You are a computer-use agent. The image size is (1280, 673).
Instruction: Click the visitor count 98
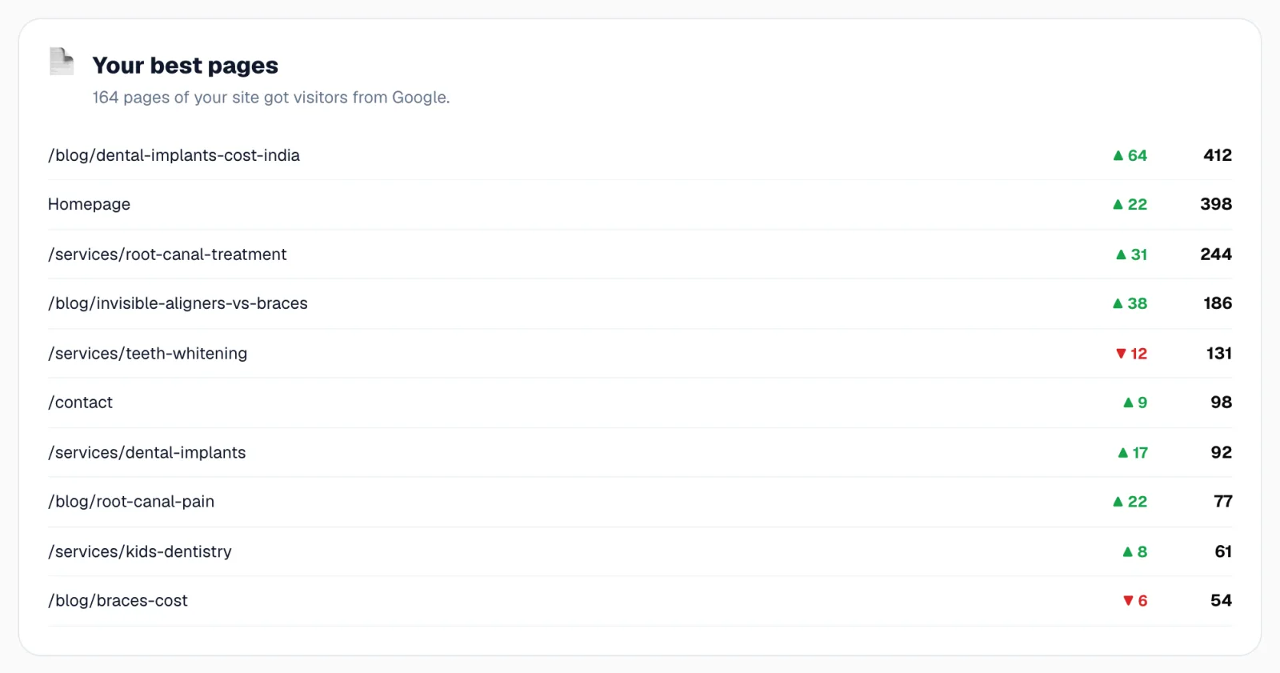tap(1222, 403)
